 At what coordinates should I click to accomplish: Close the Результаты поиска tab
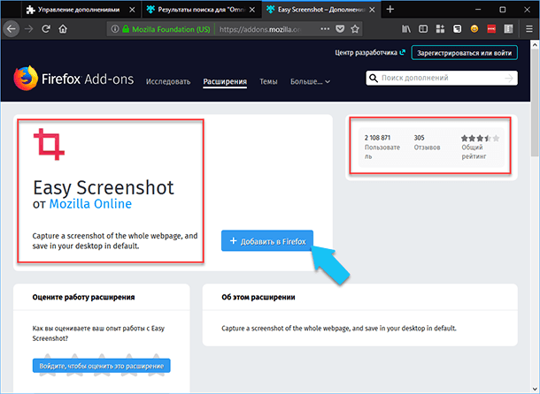252,10
